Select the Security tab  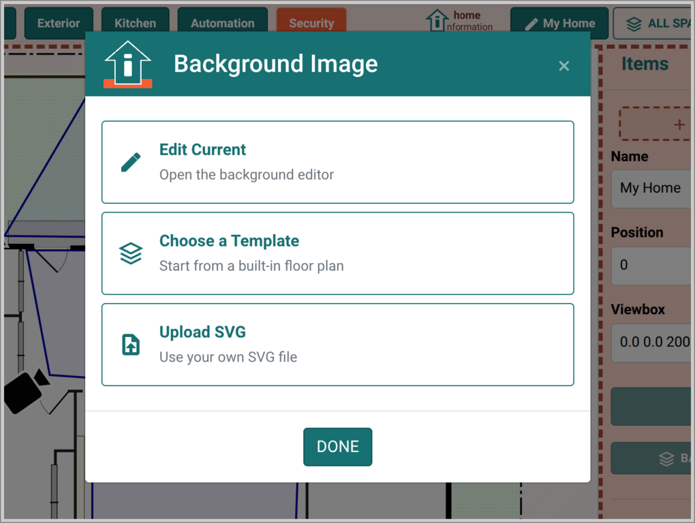tap(311, 23)
